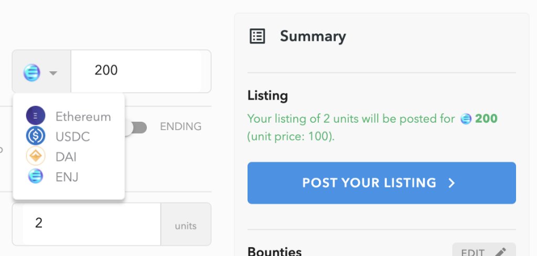Select USDC as listing currency
Viewport: 537px width, 256px height.
click(72, 137)
